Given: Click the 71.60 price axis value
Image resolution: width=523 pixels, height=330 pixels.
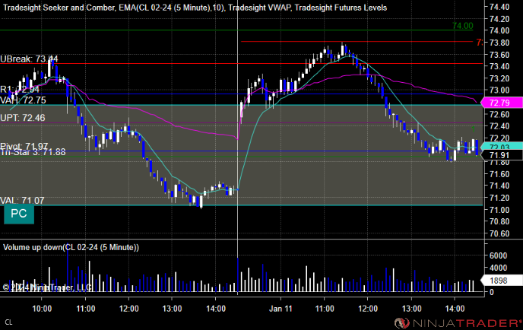Looking at the screenshot, I should pos(499,174).
